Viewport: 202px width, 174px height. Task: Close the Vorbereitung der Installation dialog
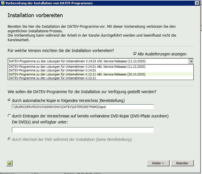pos(197,3)
